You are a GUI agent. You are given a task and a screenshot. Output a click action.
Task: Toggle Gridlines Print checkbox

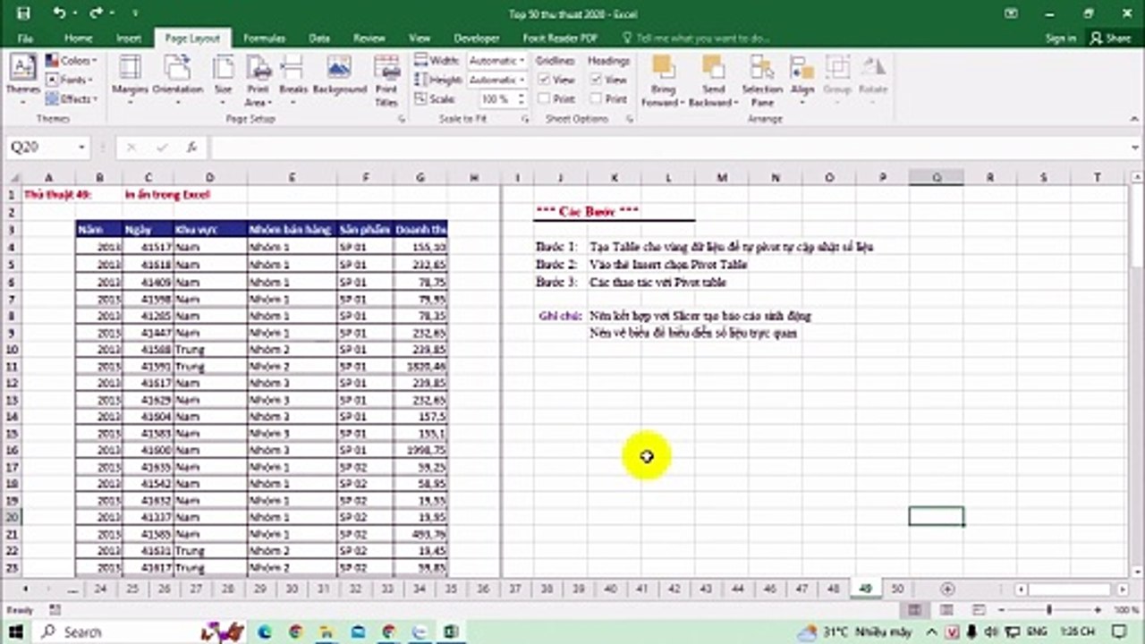(x=544, y=98)
